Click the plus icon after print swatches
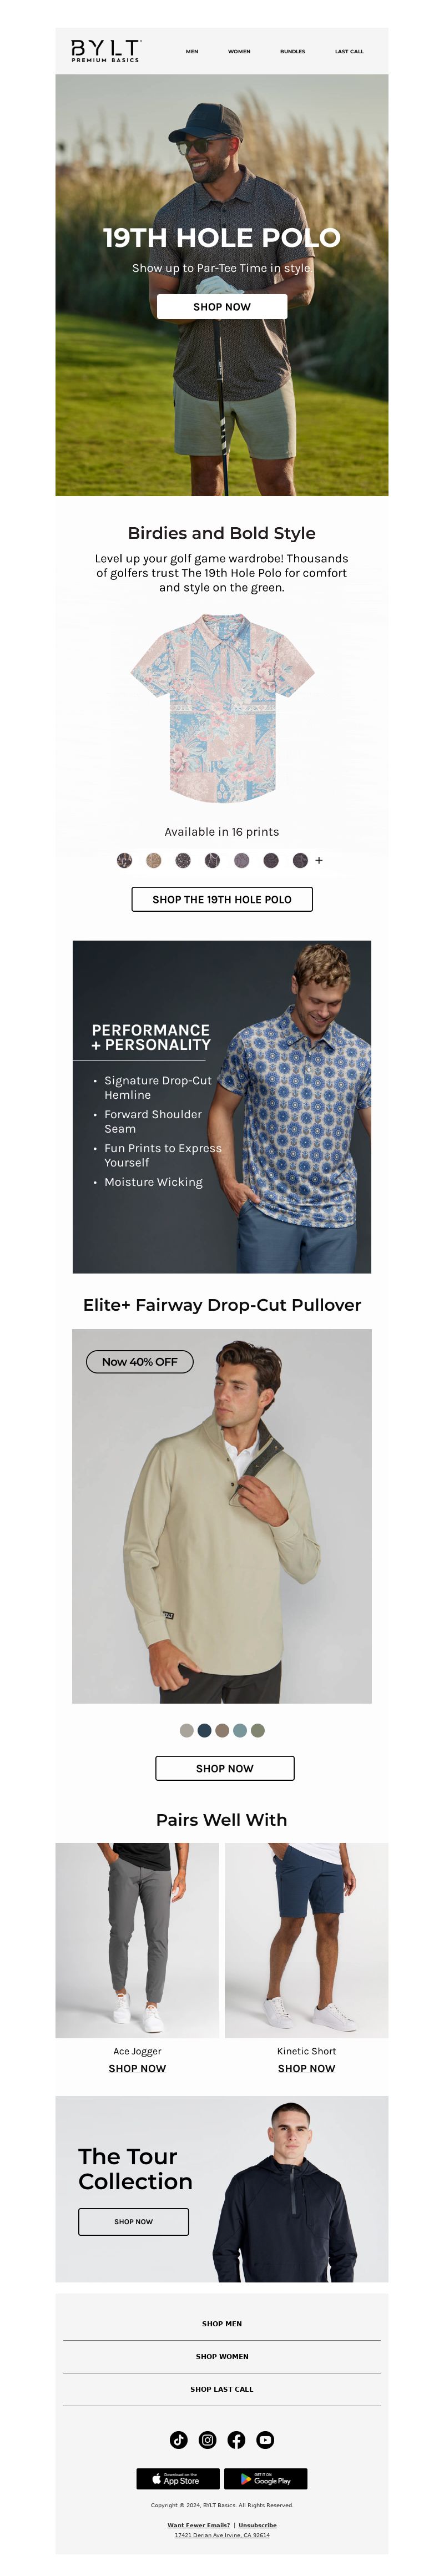444x2576 pixels. click(x=319, y=860)
